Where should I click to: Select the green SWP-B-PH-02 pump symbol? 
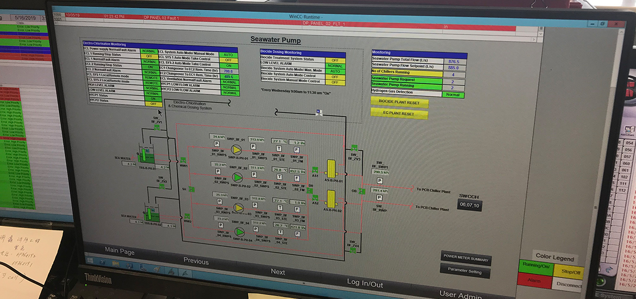click(x=237, y=177)
